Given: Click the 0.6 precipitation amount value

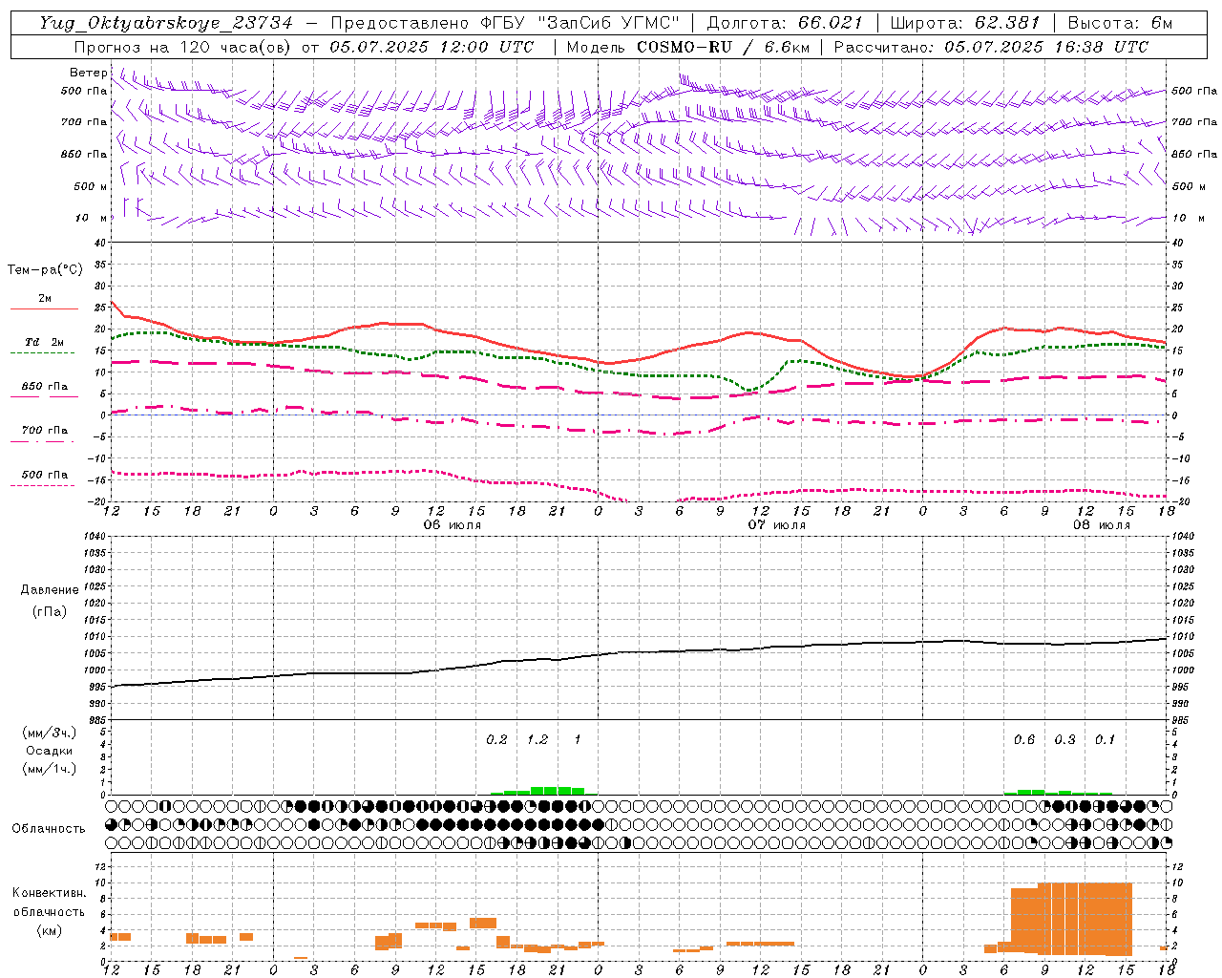Looking at the screenshot, I should (1023, 740).
